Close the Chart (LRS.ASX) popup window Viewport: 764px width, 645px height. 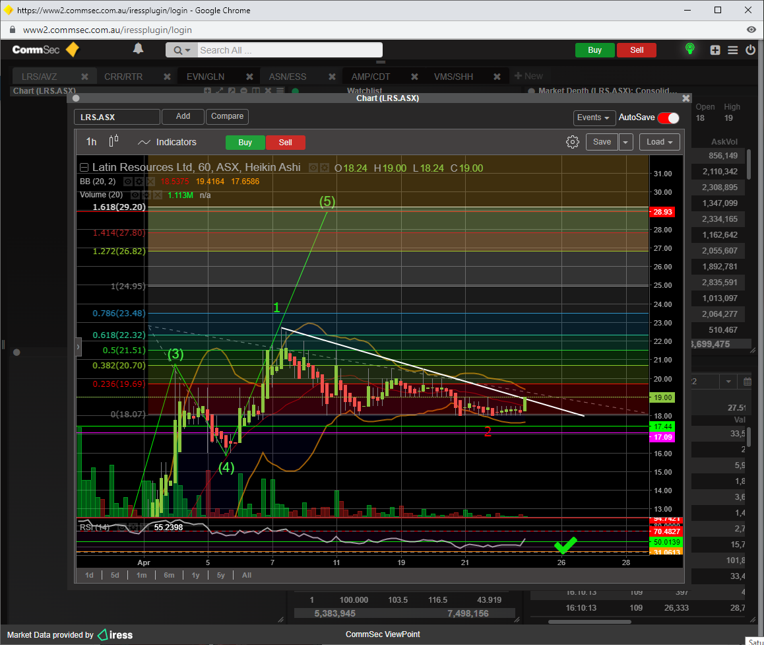click(x=685, y=98)
